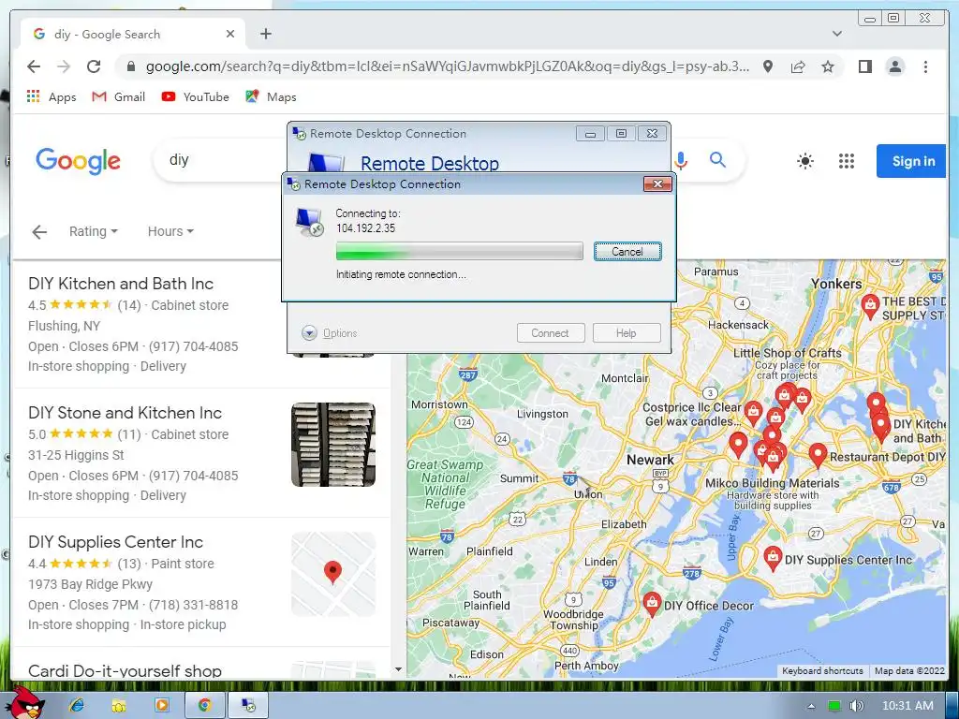This screenshot has width=959, height=719.
Task: Open the Maps bookmark
Action: pyautogui.click(x=271, y=96)
